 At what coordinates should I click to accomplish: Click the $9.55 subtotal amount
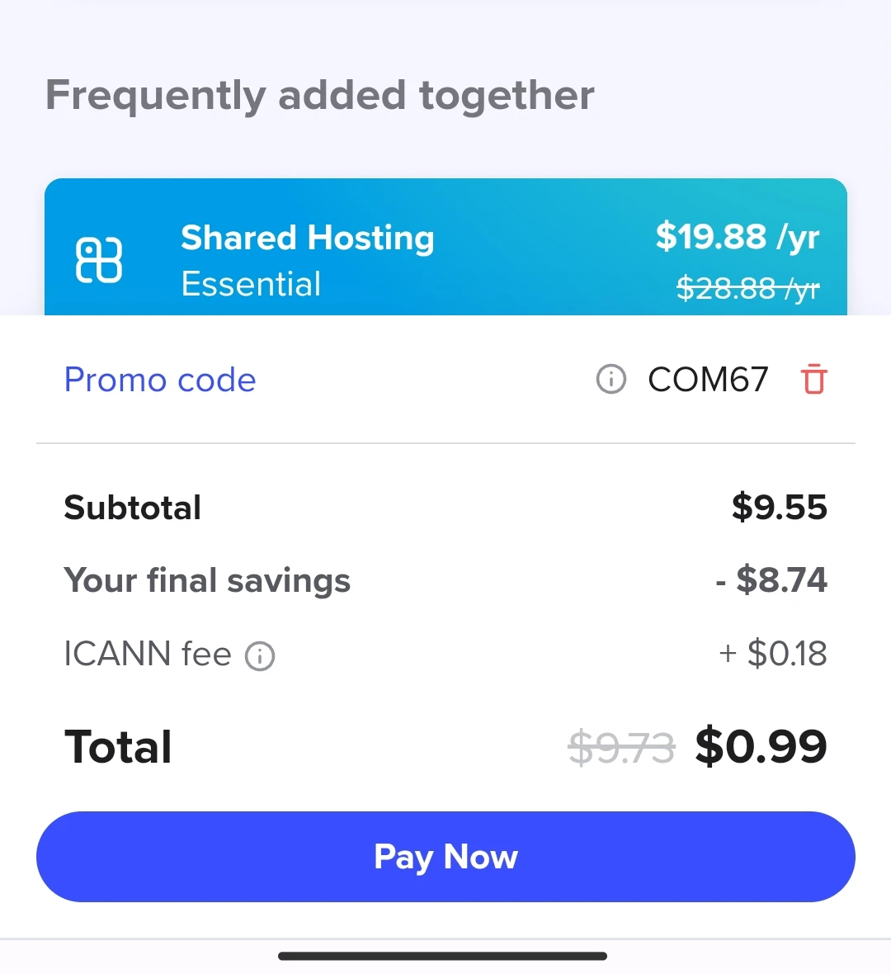(x=779, y=508)
